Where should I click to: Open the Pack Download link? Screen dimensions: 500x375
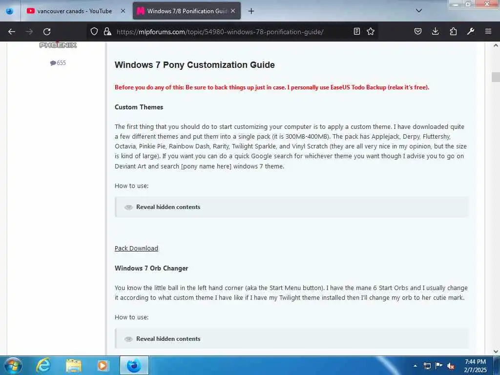[137, 249]
